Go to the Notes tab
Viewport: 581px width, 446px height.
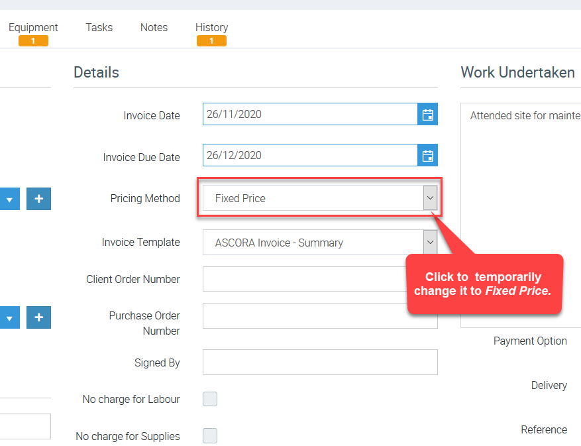tap(154, 27)
